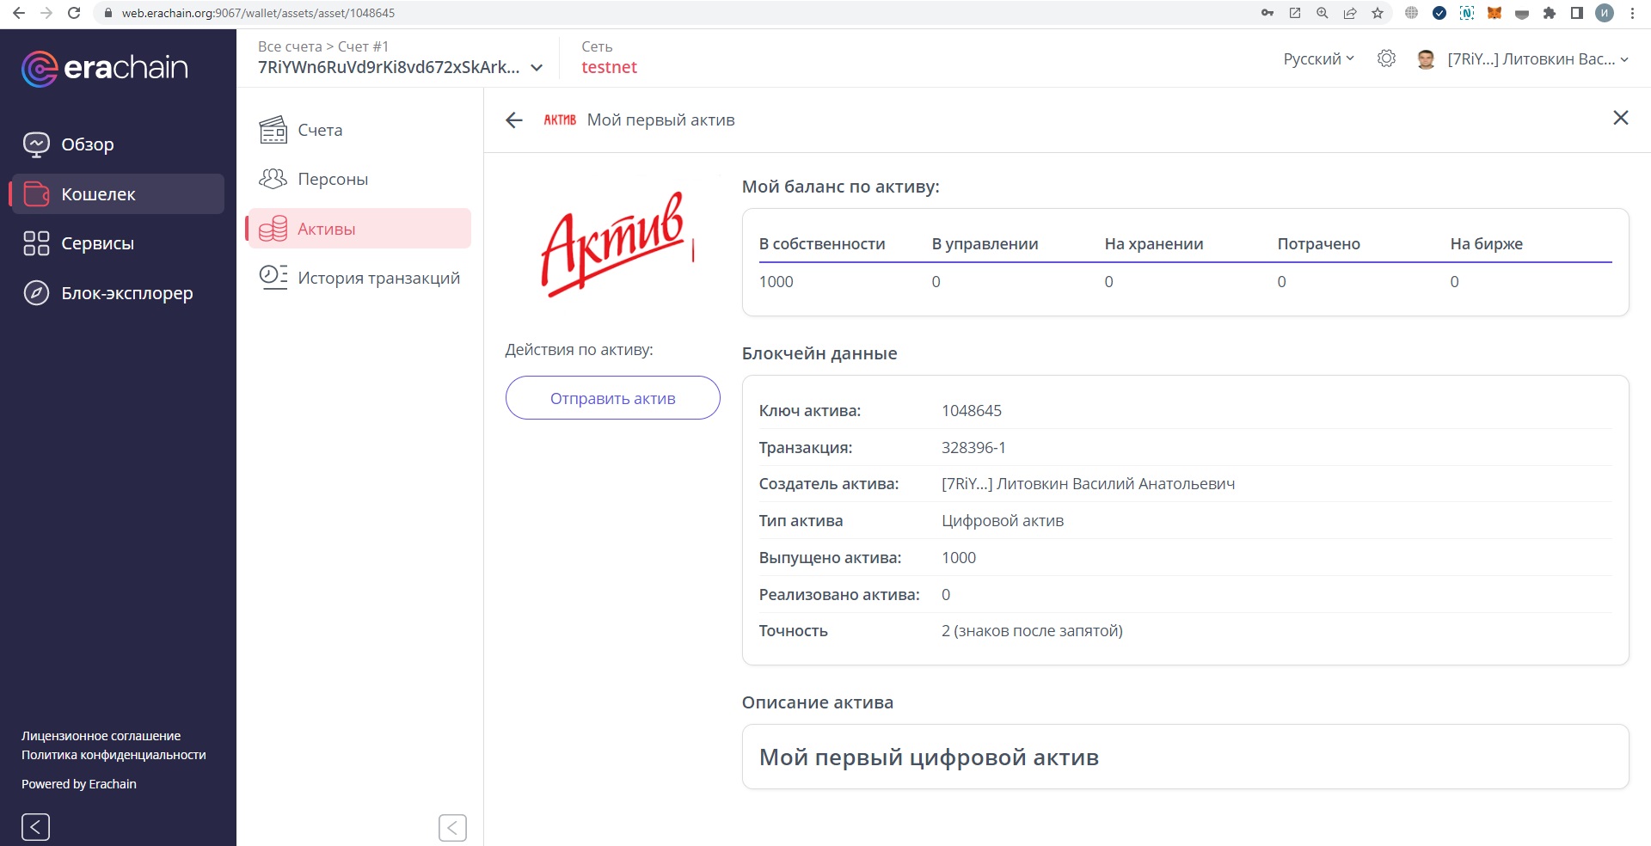Viewport: 1651px width, 846px height.
Task: Close the asset detail panel
Action: [1620, 118]
